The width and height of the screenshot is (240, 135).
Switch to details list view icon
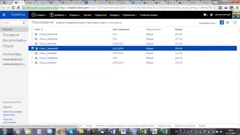click(x=222, y=22)
